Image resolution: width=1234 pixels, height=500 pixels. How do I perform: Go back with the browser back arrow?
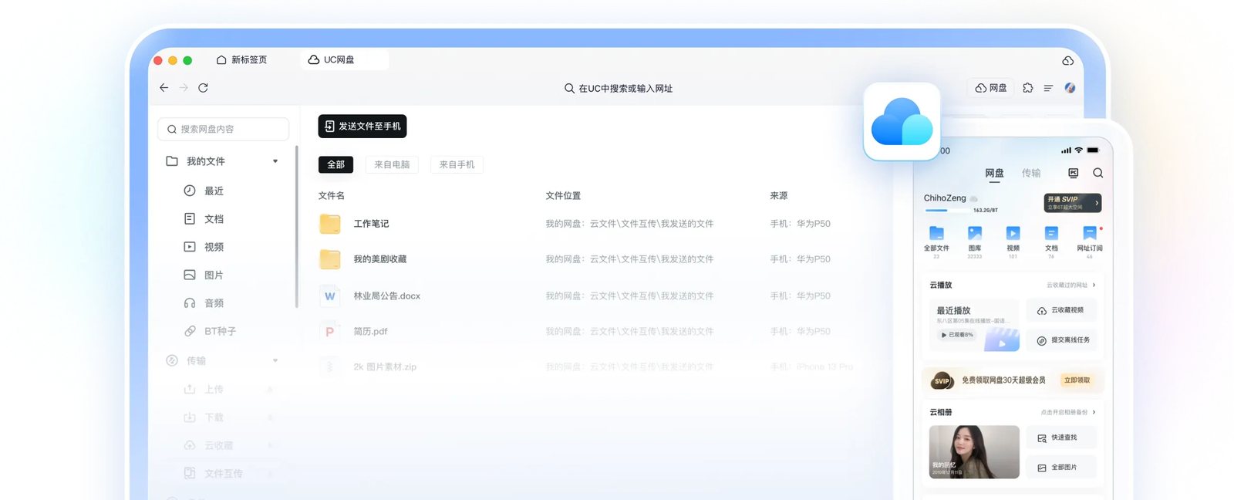(x=164, y=88)
